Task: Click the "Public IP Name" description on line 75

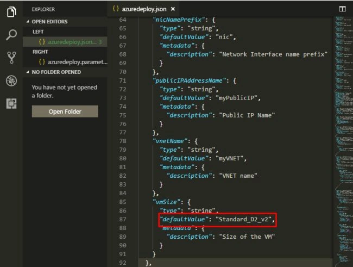Action: pyautogui.click(x=247, y=115)
